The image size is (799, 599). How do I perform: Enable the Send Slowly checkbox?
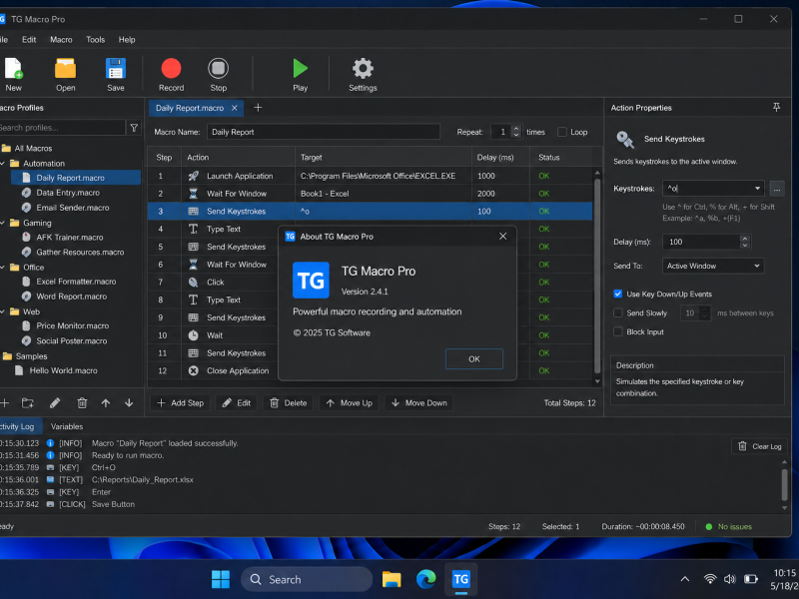click(617, 312)
